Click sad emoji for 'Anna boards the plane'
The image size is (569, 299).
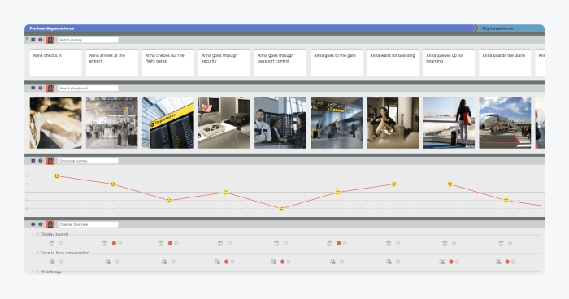pos(506,200)
